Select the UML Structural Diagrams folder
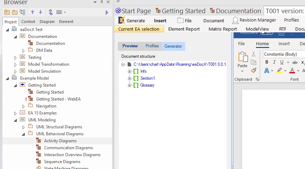Image resolution: width=305 pixels, height=169 pixels. tap(59, 127)
